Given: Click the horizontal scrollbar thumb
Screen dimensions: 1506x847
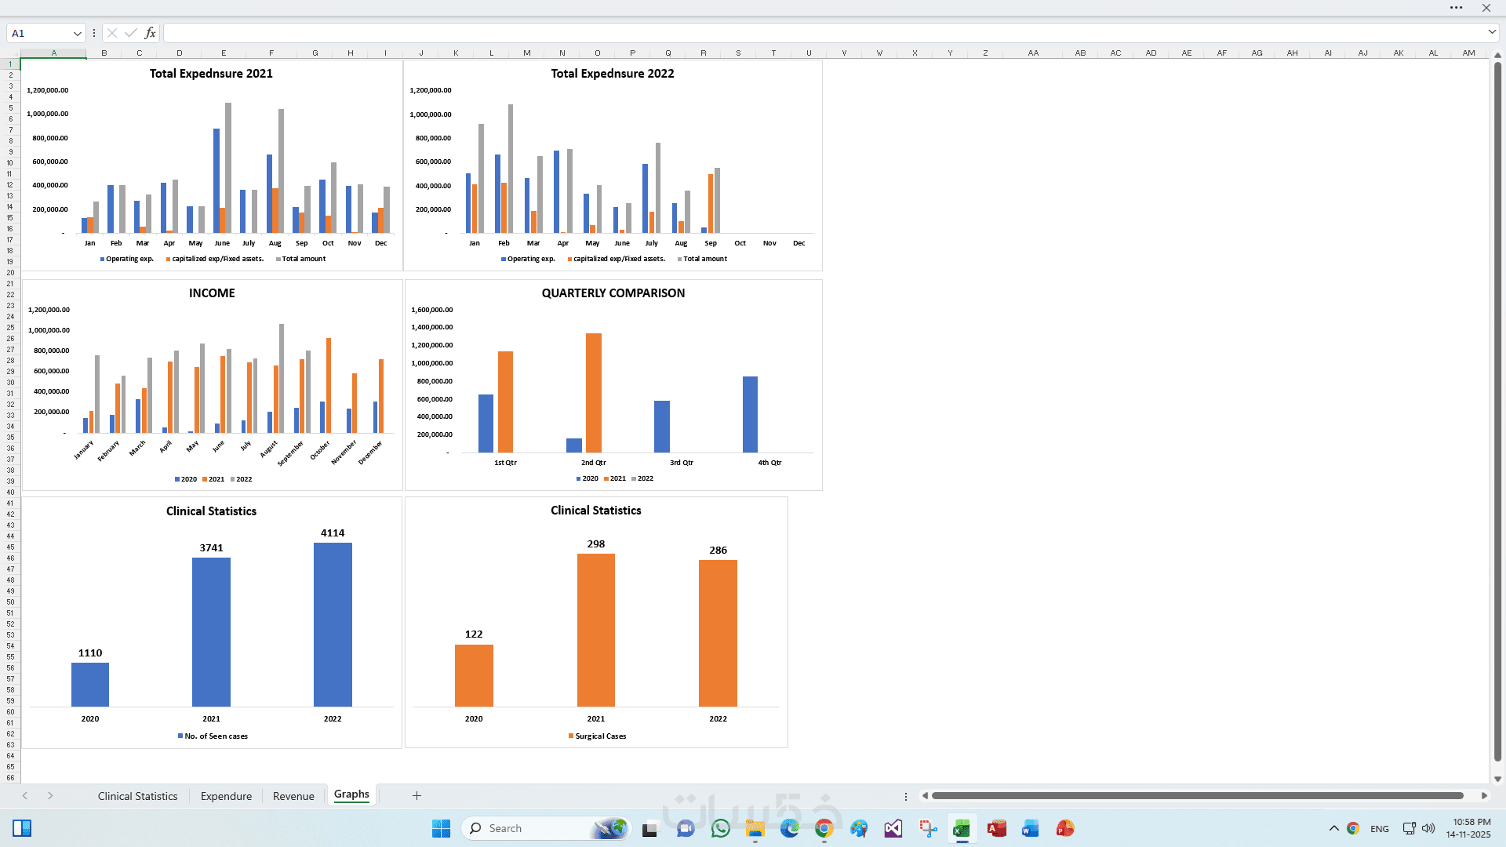Looking at the screenshot, I should (x=1196, y=795).
